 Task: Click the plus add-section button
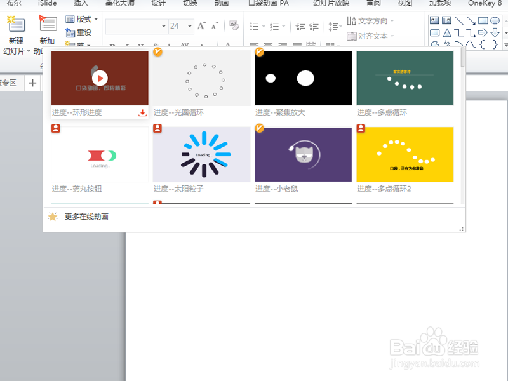(x=32, y=83)
